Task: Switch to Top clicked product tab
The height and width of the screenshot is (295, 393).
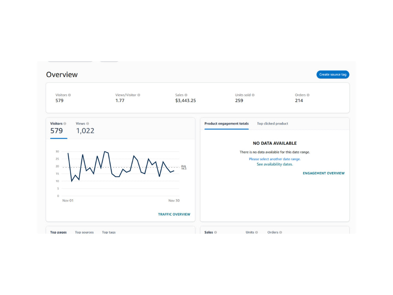Action: click(272, 124)
